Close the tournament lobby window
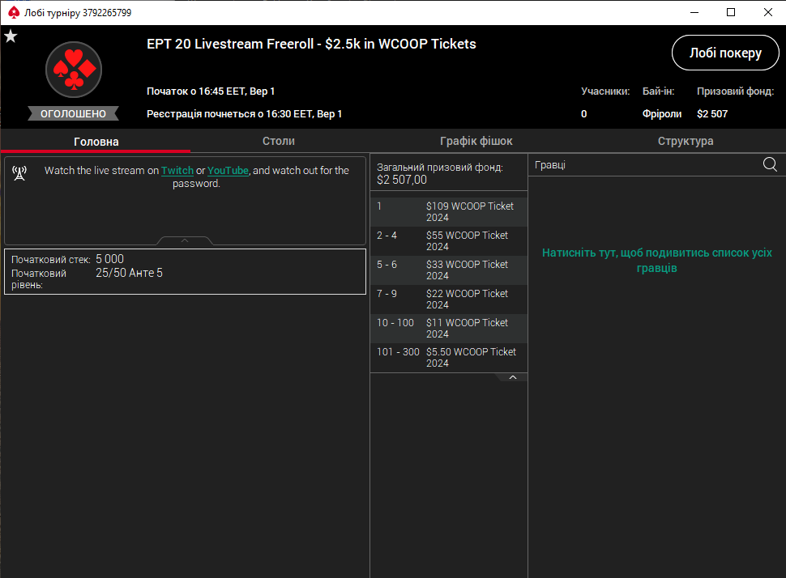Screen dimensions: 786x578 tap(768, 12)
